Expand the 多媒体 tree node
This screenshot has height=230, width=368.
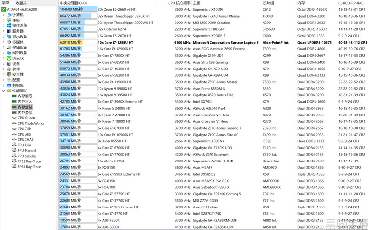3,42
